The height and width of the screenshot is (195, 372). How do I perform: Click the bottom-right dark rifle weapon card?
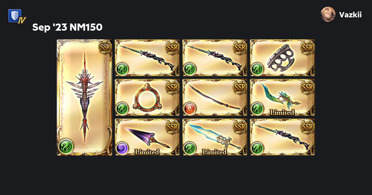coord(282,137)
